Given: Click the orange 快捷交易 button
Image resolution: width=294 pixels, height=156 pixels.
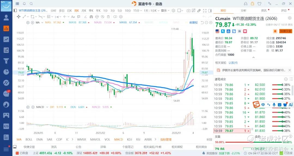Looking at the screenshot, I should click(x=286, y=31).
